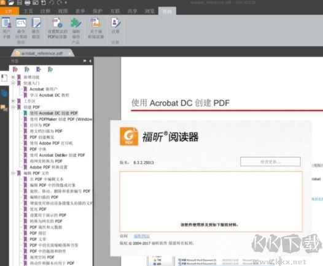Expand the 工作区 bookmark node
The width and height of the screenshot is (323, 266).
click(13, 101)
